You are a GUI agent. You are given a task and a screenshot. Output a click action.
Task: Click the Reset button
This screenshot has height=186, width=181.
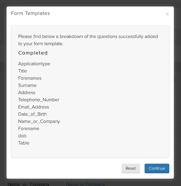coord(131,168)
